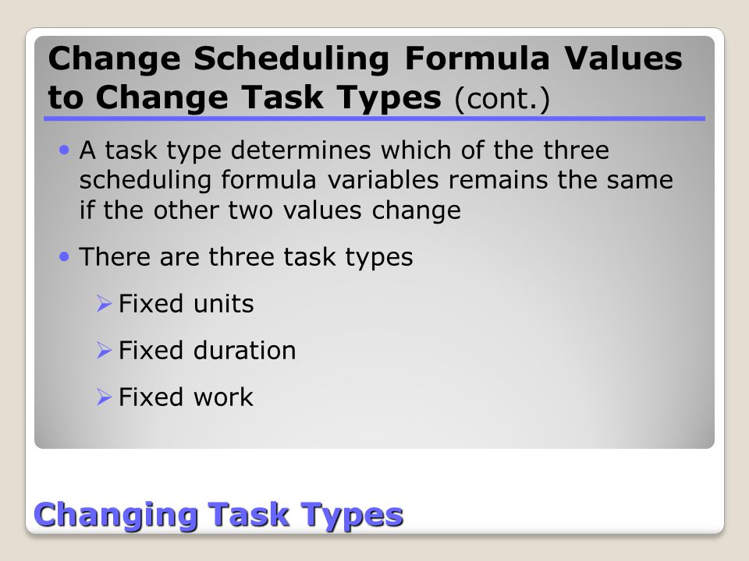Click the round bullet before 'A task type'
749x561 pixels.
coord(64,150)
